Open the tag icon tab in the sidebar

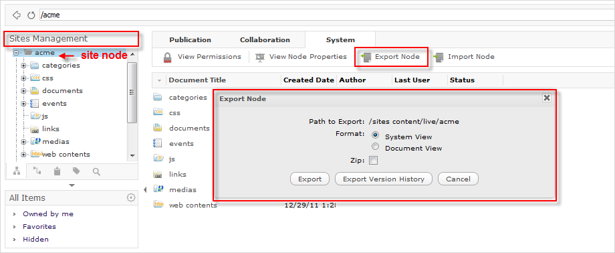pos(76,171)
